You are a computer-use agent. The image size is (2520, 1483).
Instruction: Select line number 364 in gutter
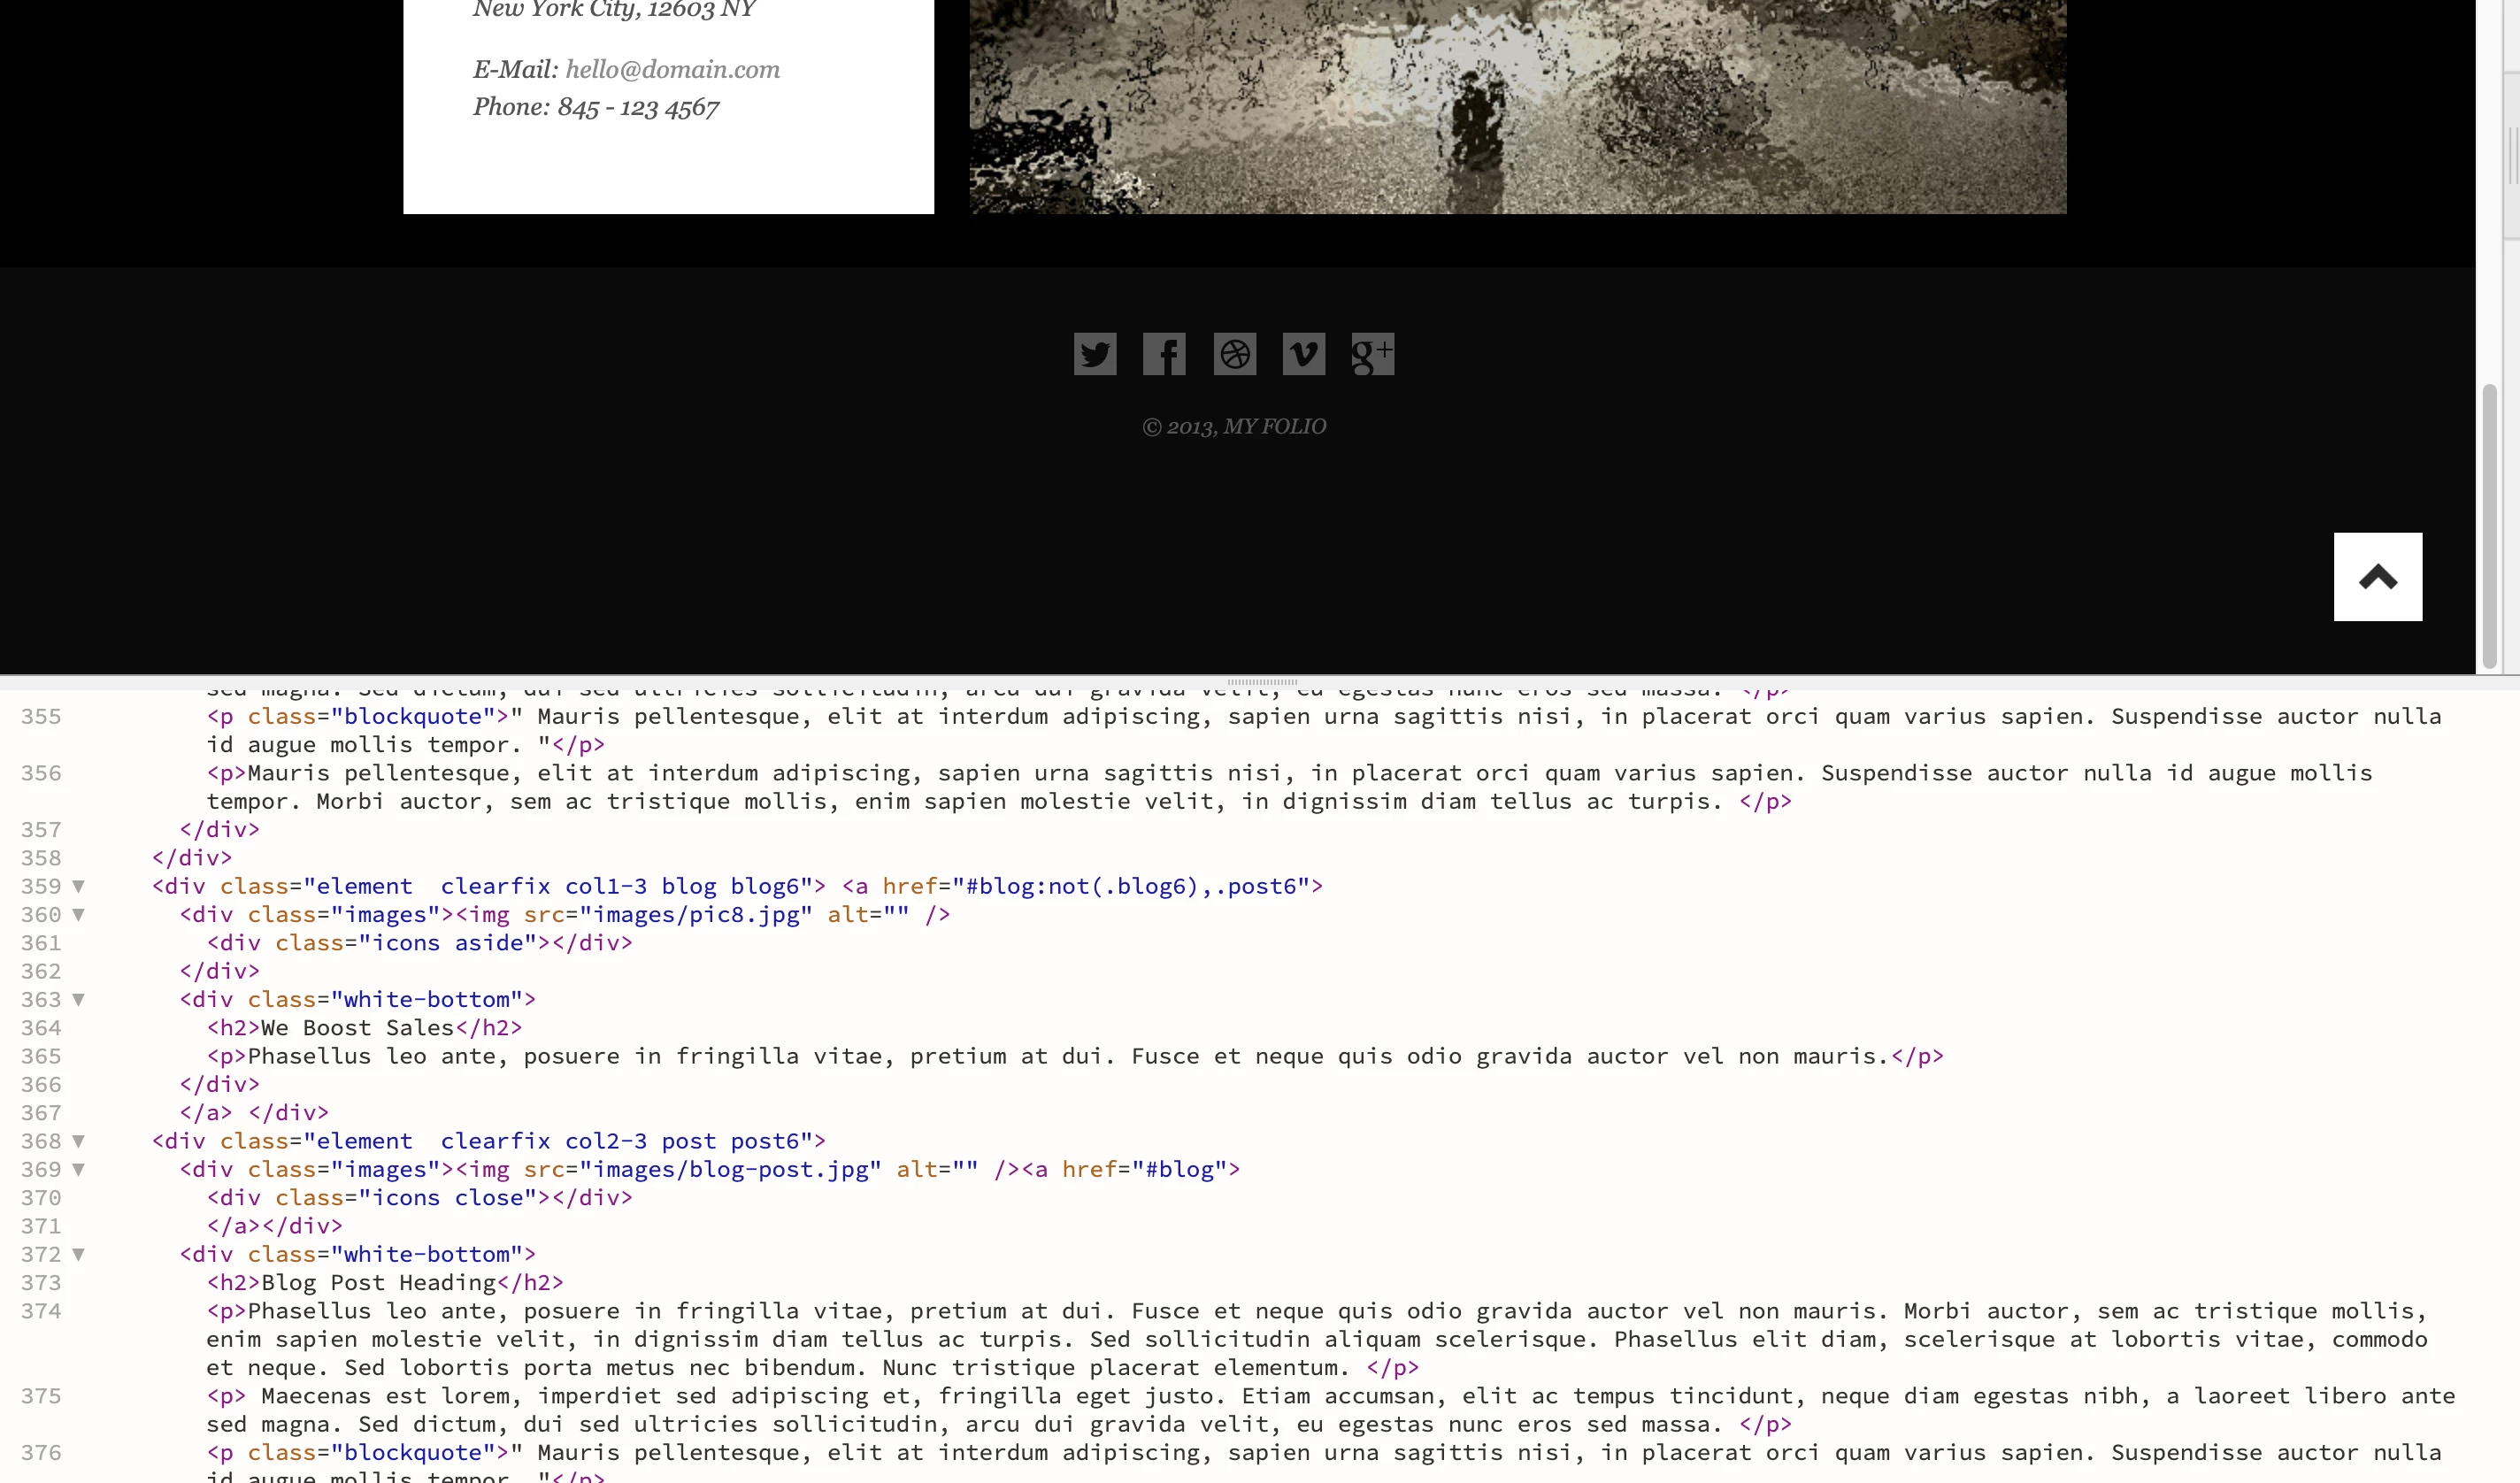coord(41,1028)
